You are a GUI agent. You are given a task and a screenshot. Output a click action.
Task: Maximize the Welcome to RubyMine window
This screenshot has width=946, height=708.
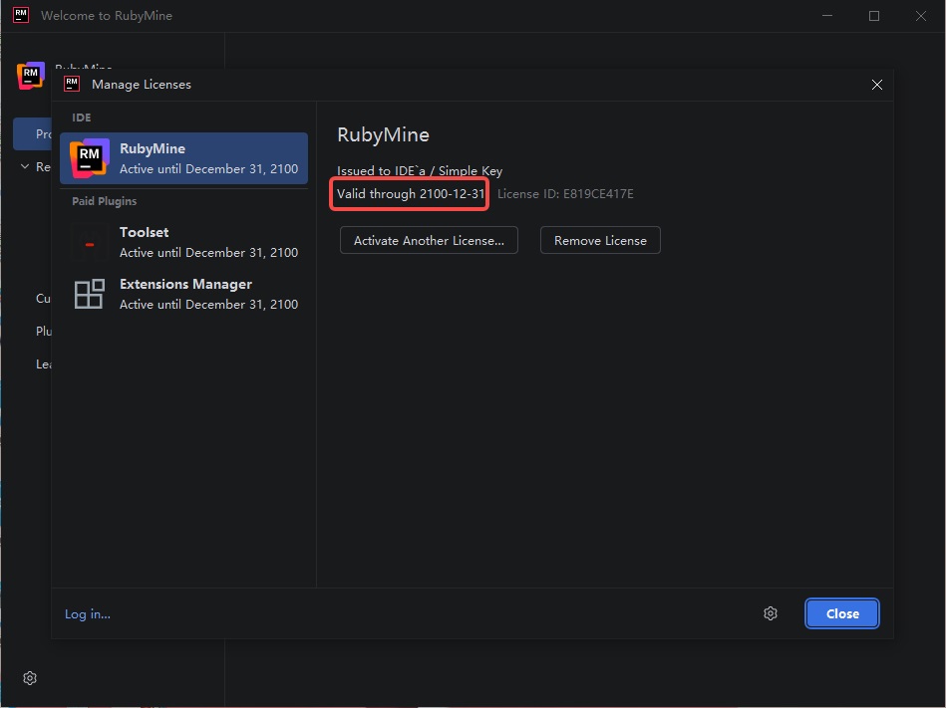(873, 16)
